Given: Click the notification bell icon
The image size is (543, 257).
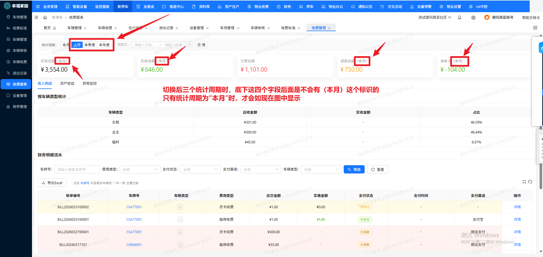Looking at the screenshot, I should click(459, 18).
